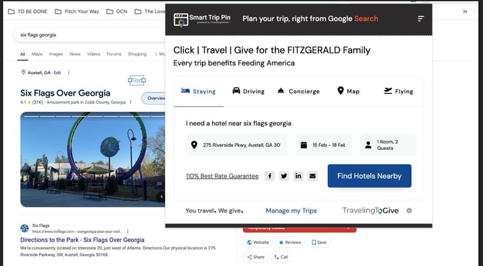The height and width of the screenshot is (266, 483).
Task: Share the trip via email envelope icon
Action: click(312, 176)
